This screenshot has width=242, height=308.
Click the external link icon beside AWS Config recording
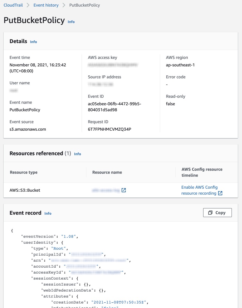tap(220, 193)
